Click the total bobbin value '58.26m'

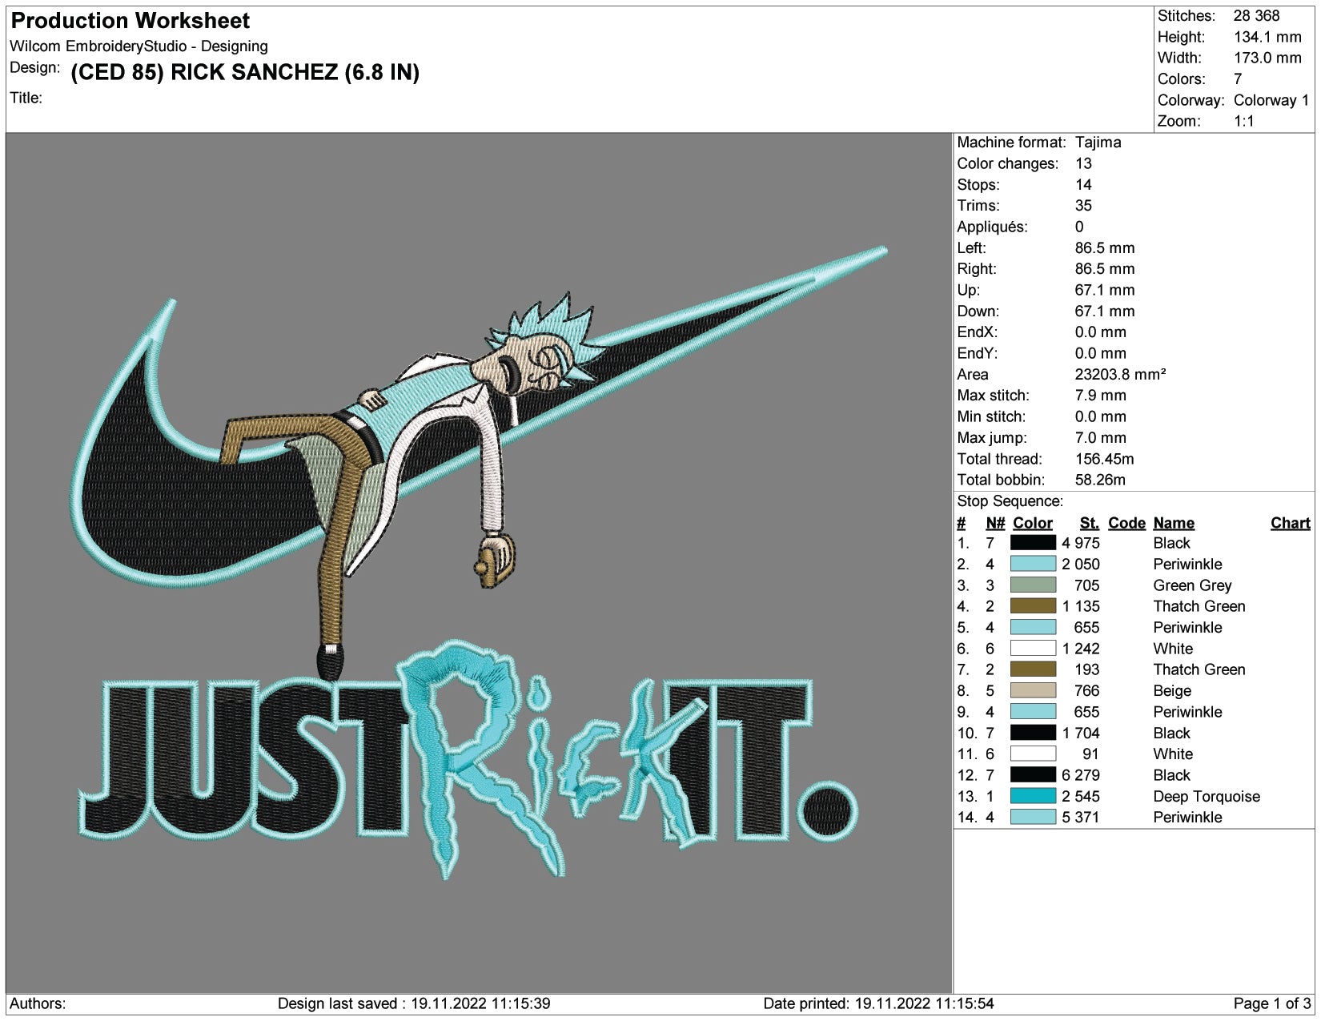point(1100,480)
